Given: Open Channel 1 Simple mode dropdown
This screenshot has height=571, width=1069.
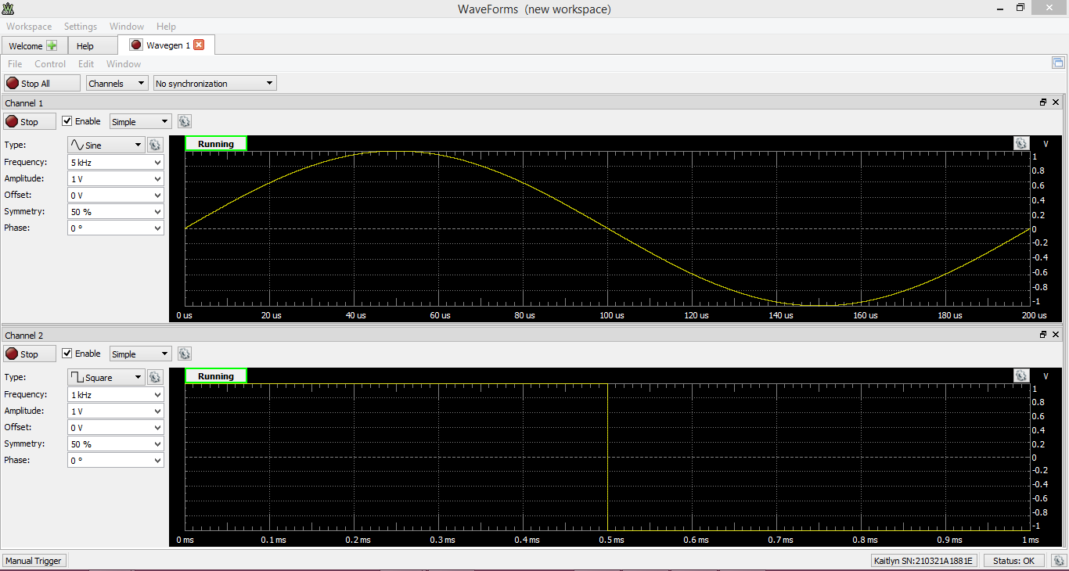Looking at the screenshot, I should pos(141,121).
